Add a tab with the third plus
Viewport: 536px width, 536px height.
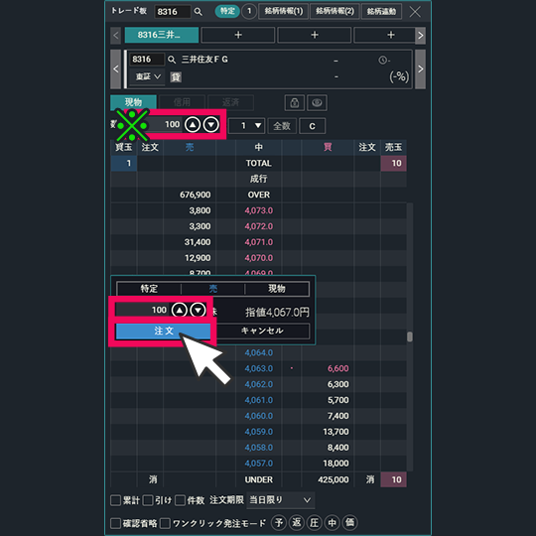384,35
